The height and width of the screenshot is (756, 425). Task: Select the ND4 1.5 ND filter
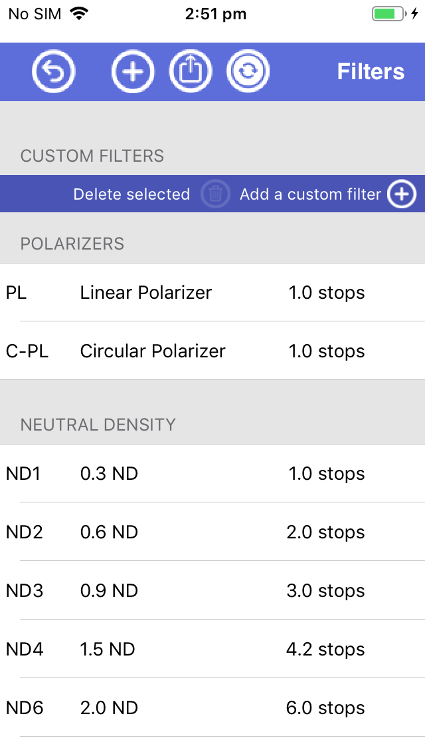(x=212, y=650)
